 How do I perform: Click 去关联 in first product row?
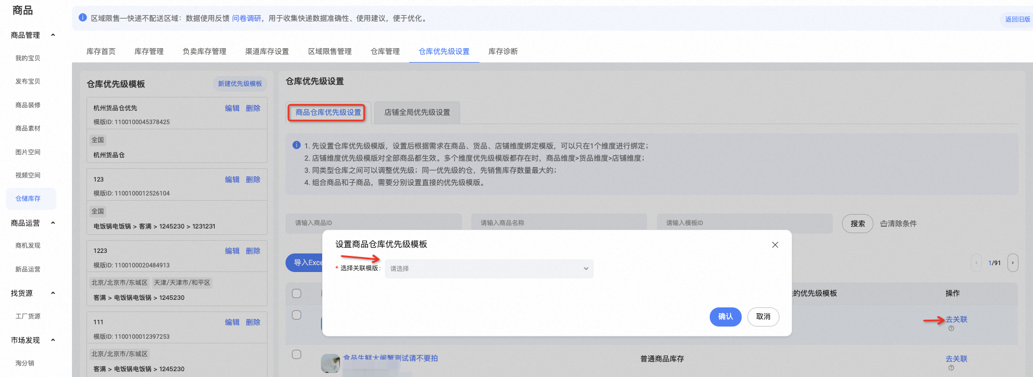pos(956,320)
